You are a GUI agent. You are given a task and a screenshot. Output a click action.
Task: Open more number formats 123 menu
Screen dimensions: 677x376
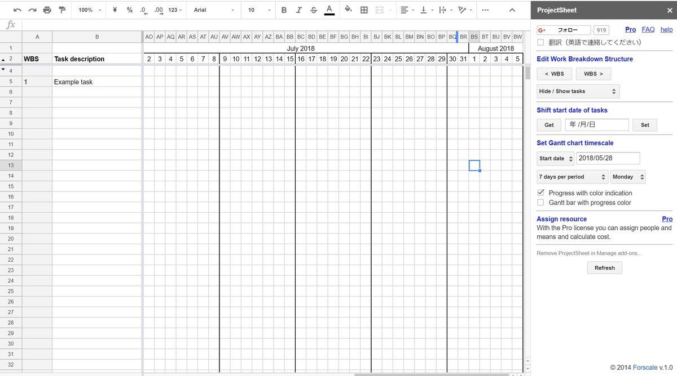(174, 10)
